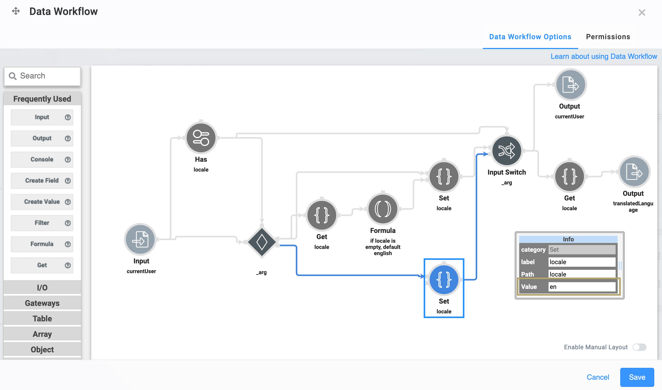The image size is (662, 390).
Task: Click the move handle icon beside Data Workflow
Action: click(16, 11)
